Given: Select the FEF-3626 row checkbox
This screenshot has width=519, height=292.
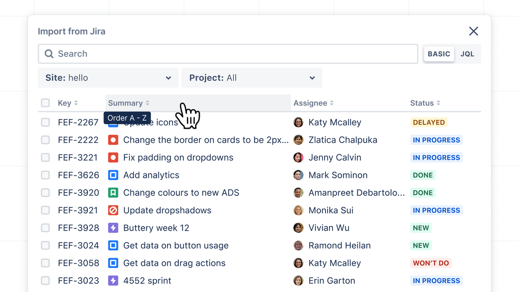Looking at the screenshot, I should [x=45, y=175].
